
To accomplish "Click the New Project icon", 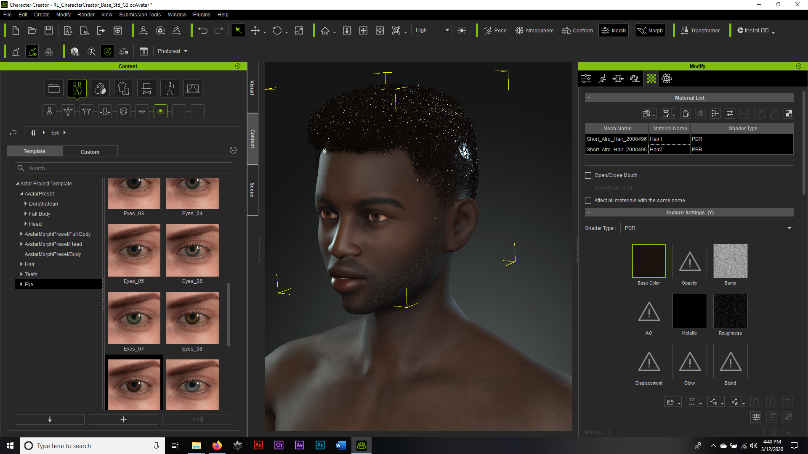I will (16, 31).
